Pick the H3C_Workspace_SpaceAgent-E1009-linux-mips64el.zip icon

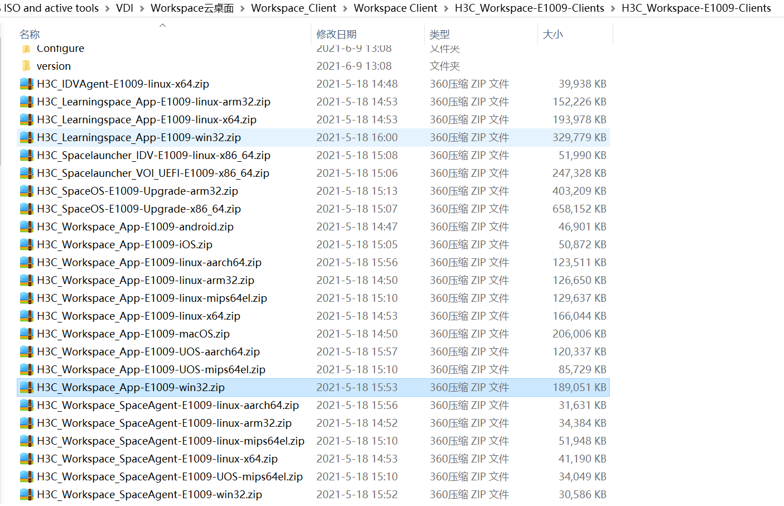pos(26,441)
